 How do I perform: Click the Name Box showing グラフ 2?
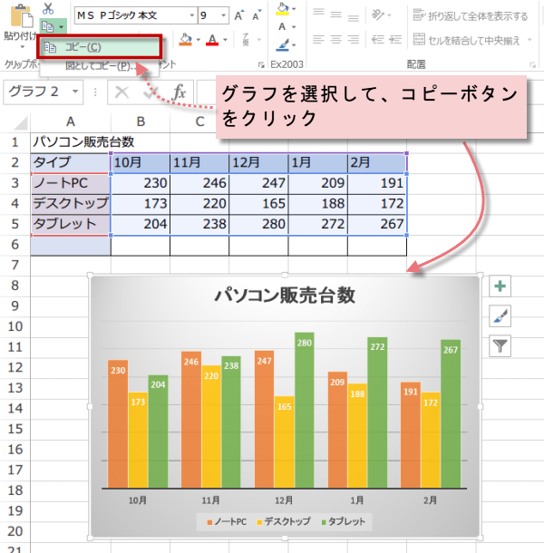pyautogui.click(x=38, y=92)
